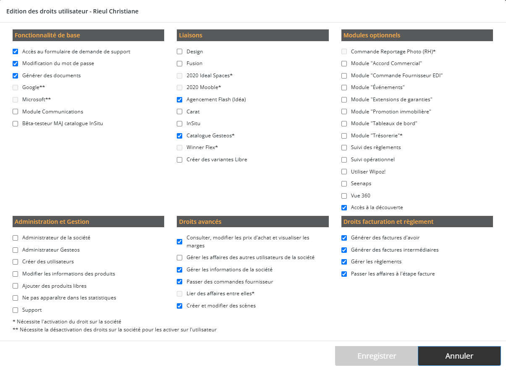The height and width of the screenshot is (370, 506).
Task: Check Créer des variantes Libre
Action: 180,160
